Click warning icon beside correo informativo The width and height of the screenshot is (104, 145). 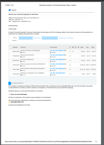[x=10, y=94]
